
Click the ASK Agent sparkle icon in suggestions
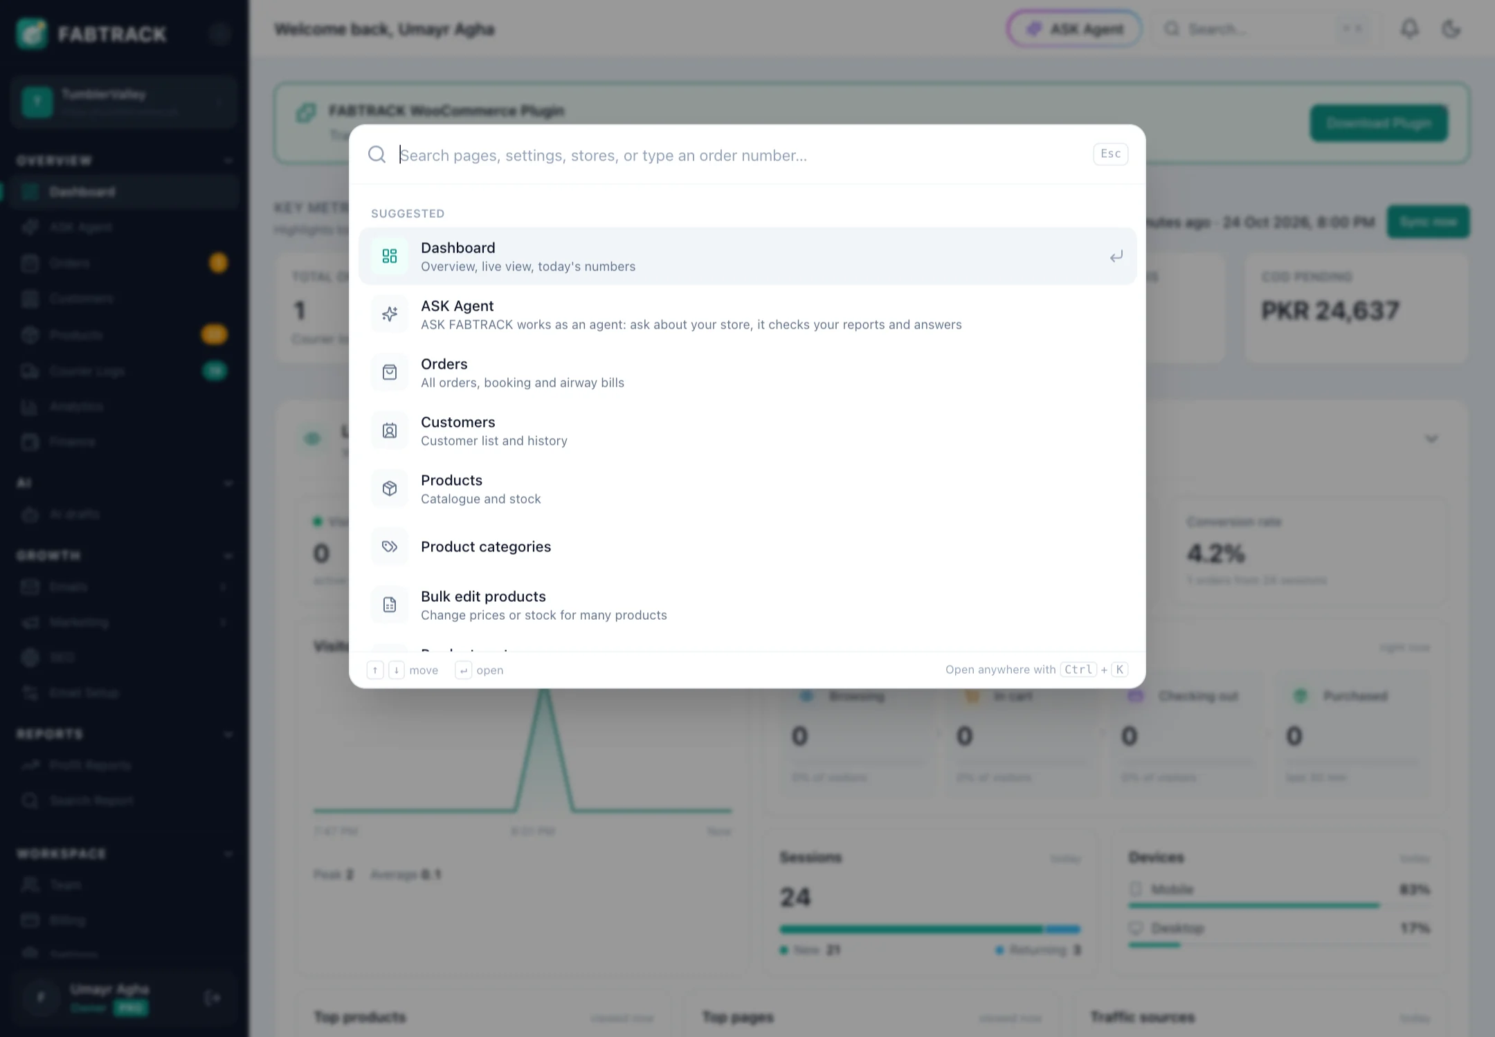pos(390,314)
